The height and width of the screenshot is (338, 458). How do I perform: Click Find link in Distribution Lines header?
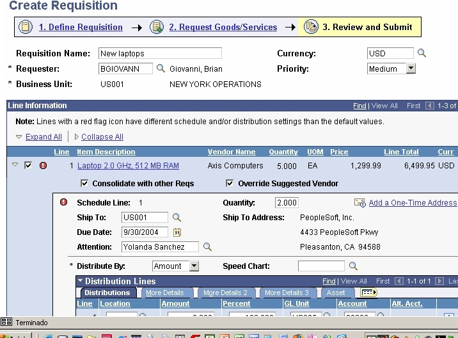point(329,281)
